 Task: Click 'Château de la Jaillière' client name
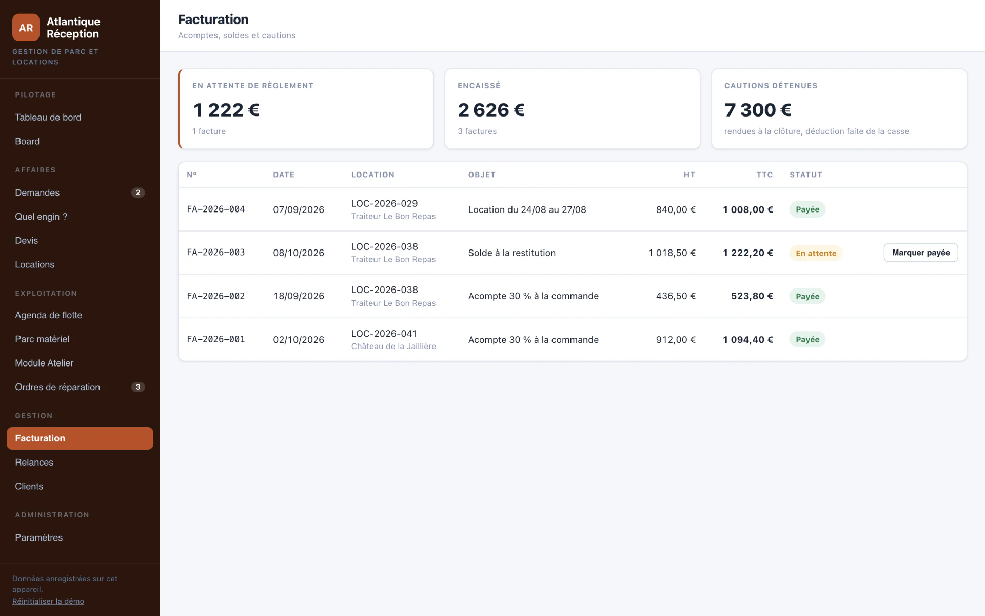tap(393, 346)
